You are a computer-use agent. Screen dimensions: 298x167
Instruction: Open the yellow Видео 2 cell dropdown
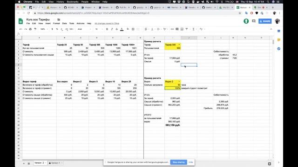pyautogui.click(x=179, y=82)
